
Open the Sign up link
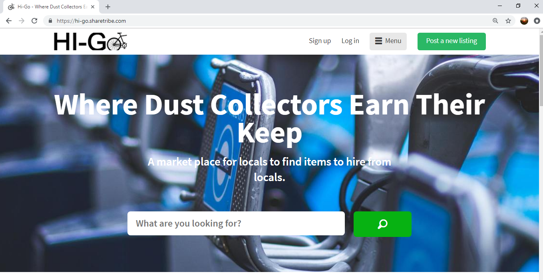coord(320,41)
